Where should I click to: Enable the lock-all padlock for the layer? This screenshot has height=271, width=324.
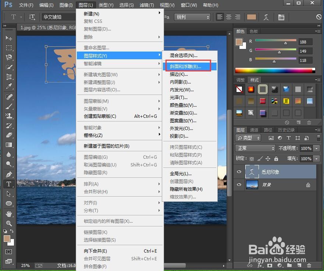tap(276, 159)
